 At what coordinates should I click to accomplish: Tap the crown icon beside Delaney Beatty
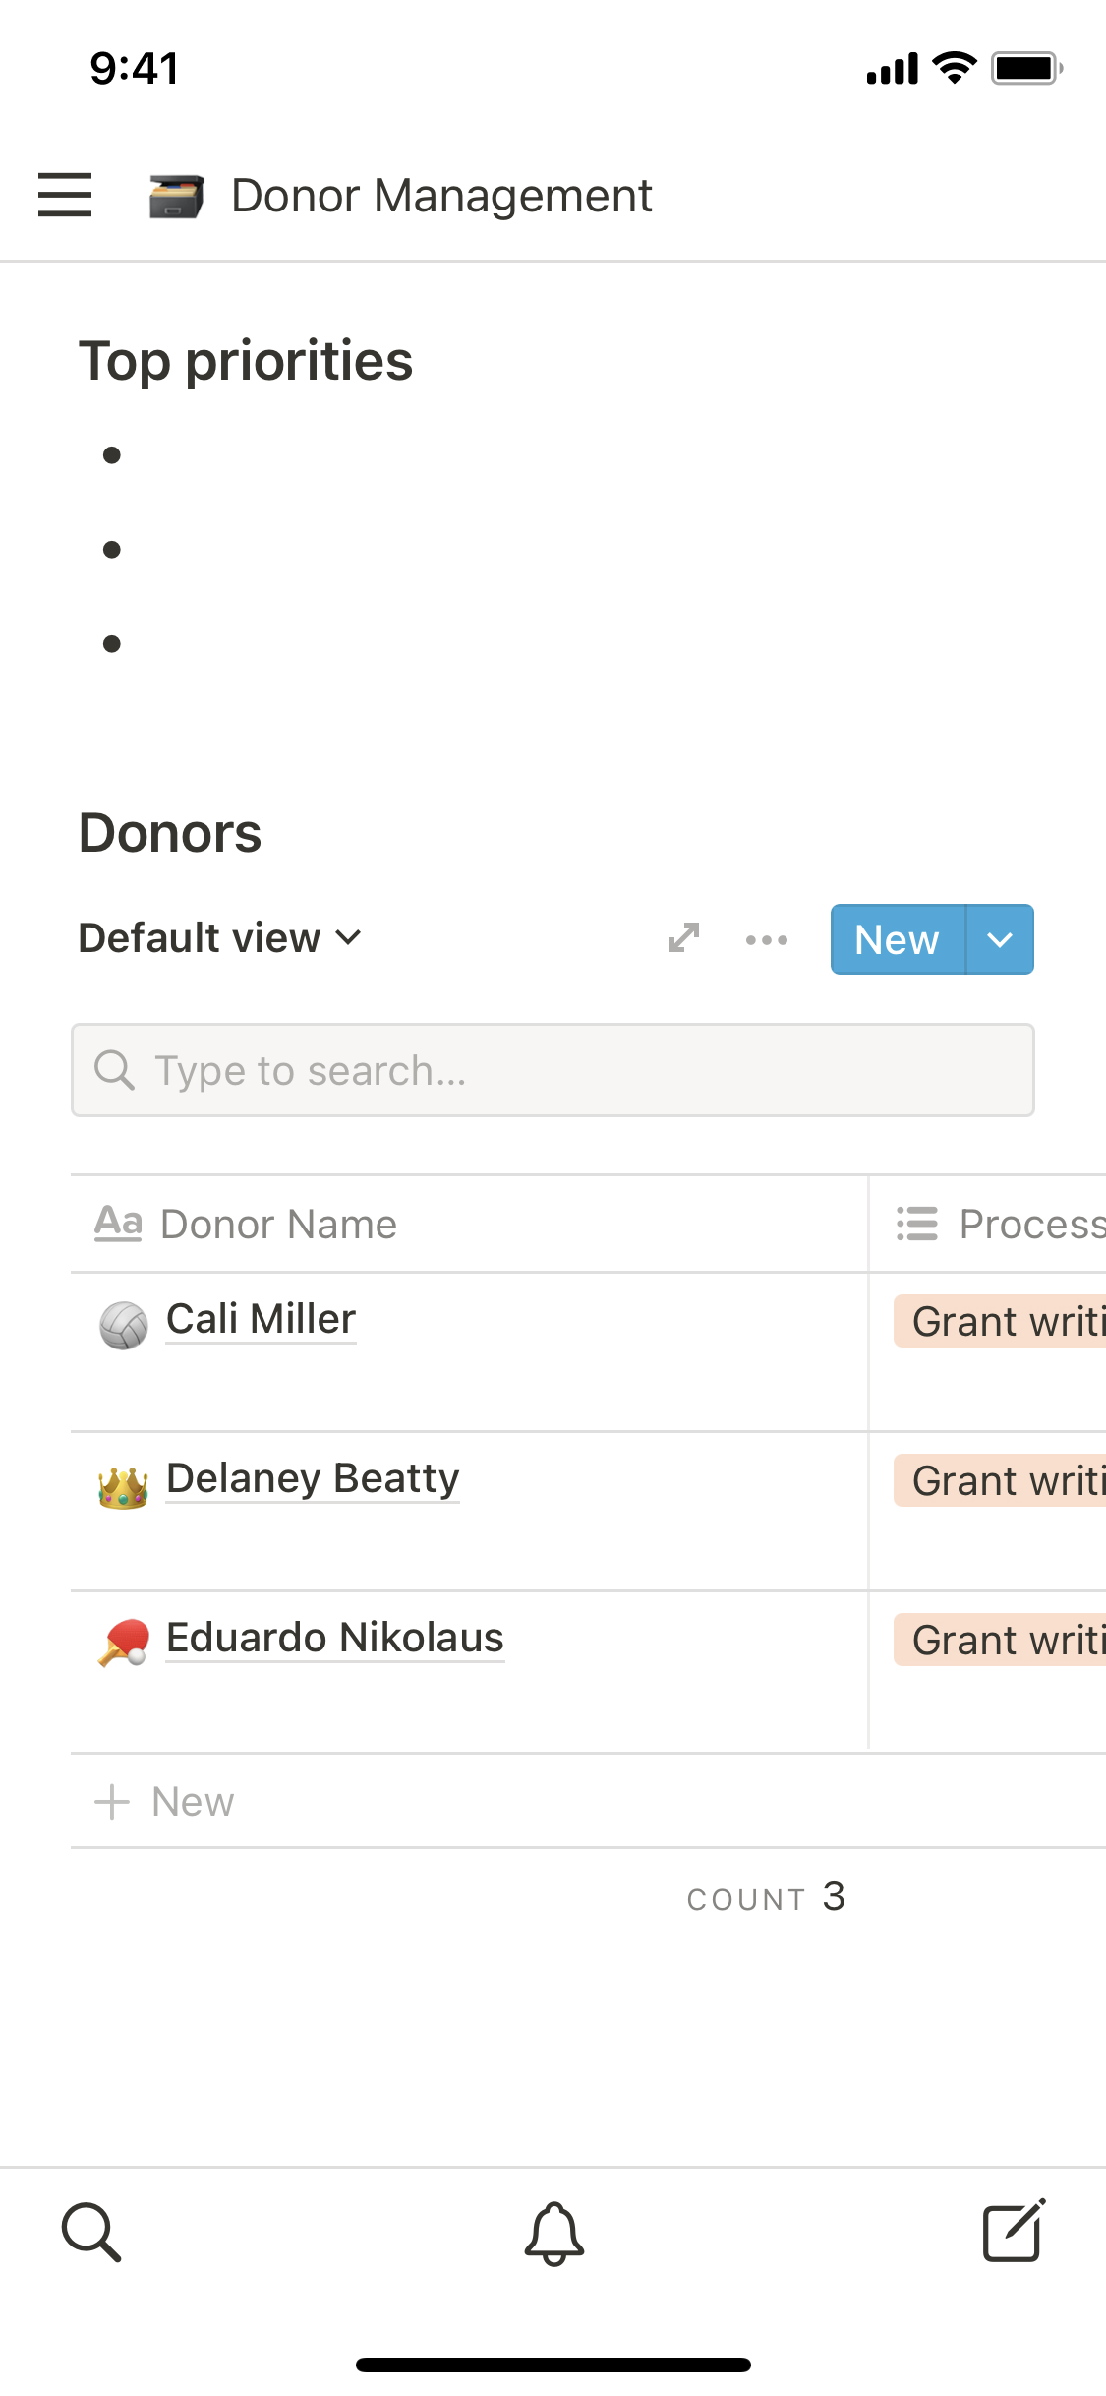(x=124, y=1486)
